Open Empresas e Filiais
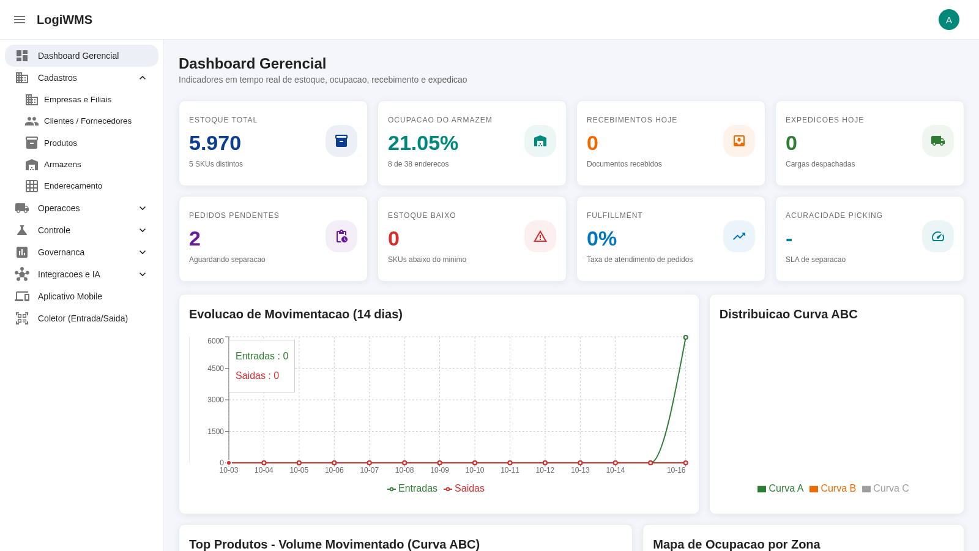This screenshot has width=979, height=551. [x=81, y=100]
